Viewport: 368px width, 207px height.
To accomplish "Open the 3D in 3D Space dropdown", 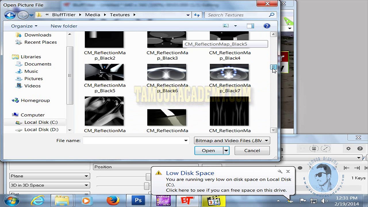I will click(x=49, y=185).
